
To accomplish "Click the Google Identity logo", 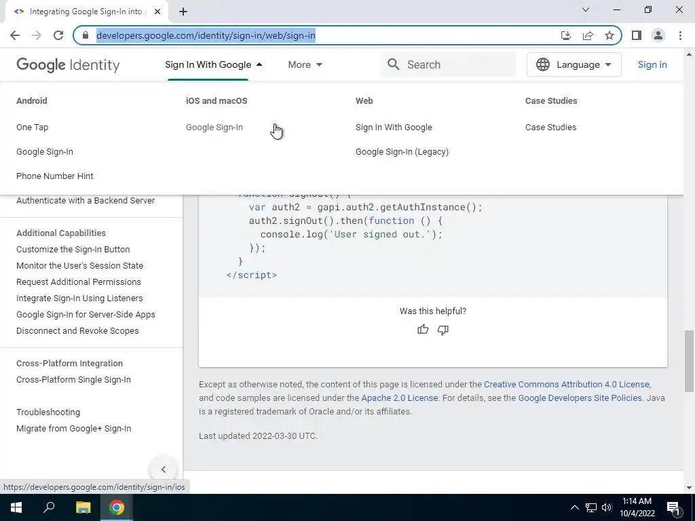I will tap(68, 64).
